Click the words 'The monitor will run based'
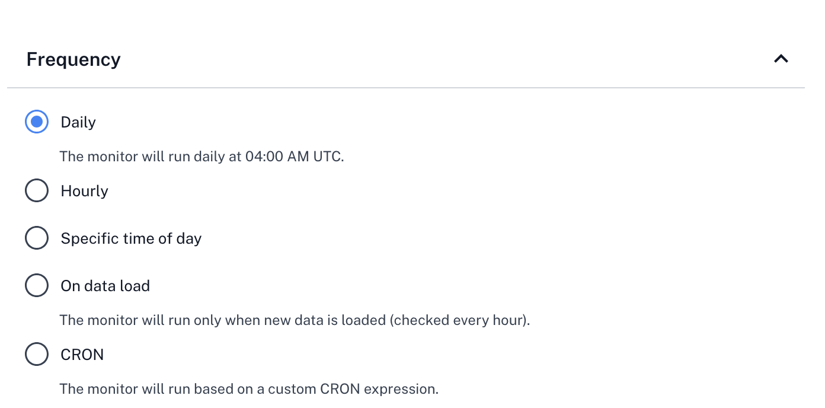The height and width of the screenshot is (408, 825). point(144,389)
